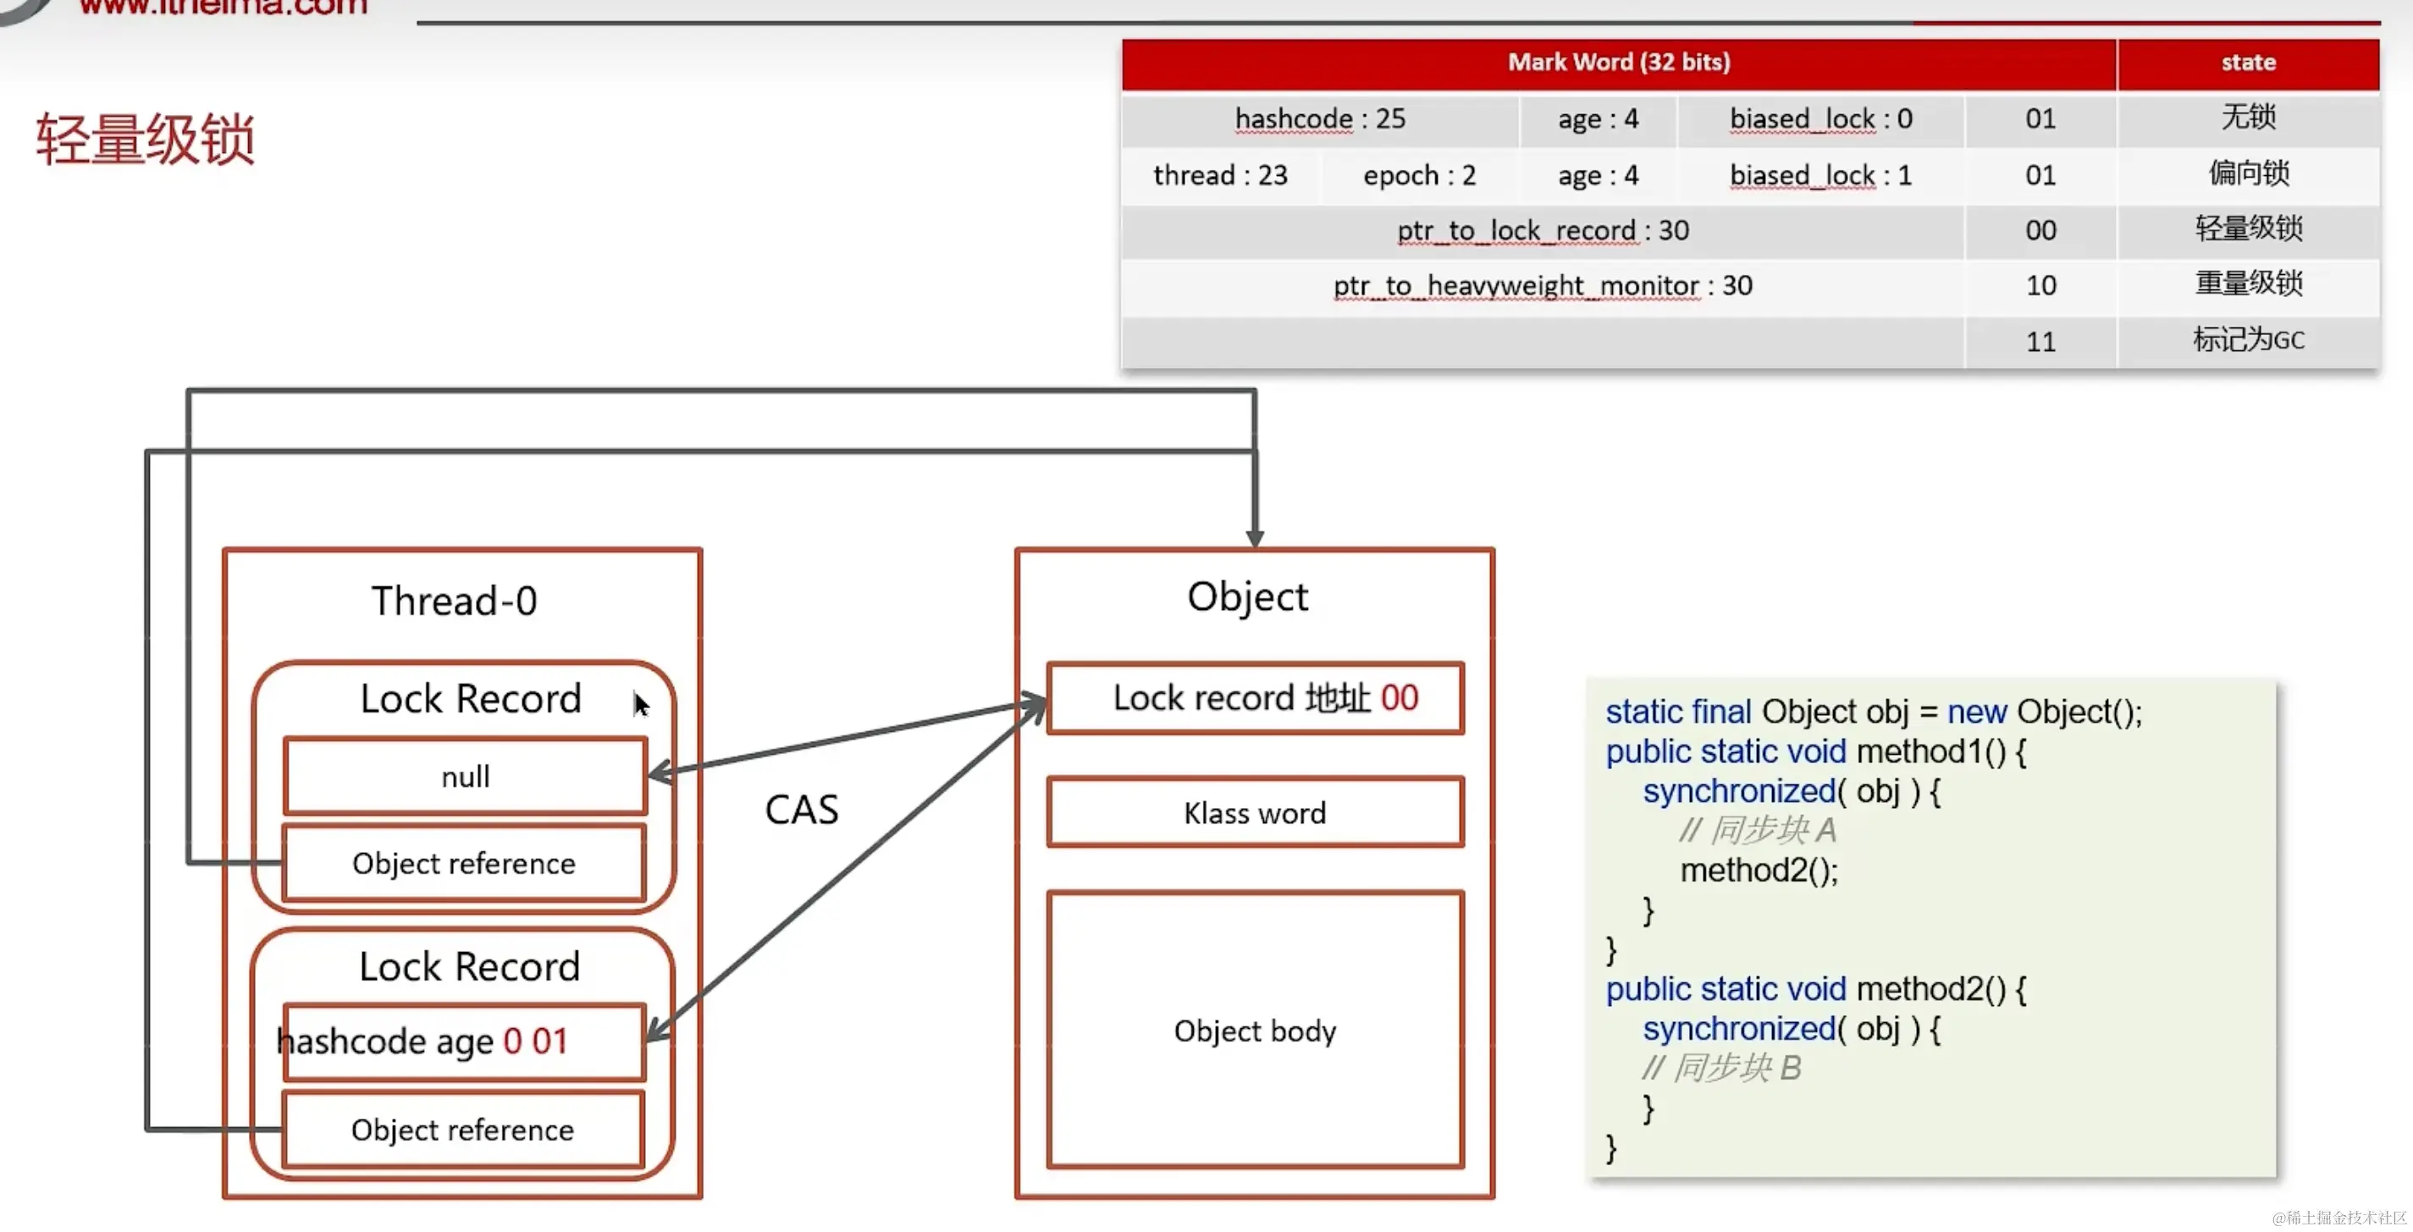The image size is (2413, 1232).
Task: Click the Object body box
Action: tap(1256, 1031)
